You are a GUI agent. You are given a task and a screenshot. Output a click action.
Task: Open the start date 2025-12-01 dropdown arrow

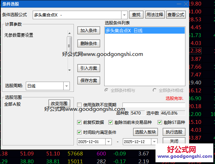[x=108, y=142]
